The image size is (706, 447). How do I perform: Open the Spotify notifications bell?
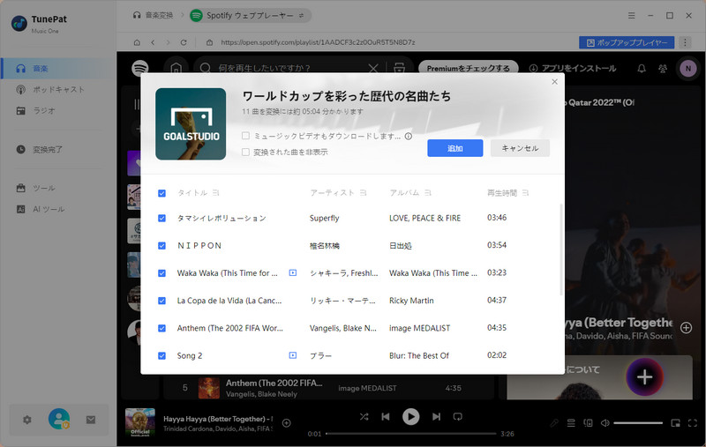[642, 69]
